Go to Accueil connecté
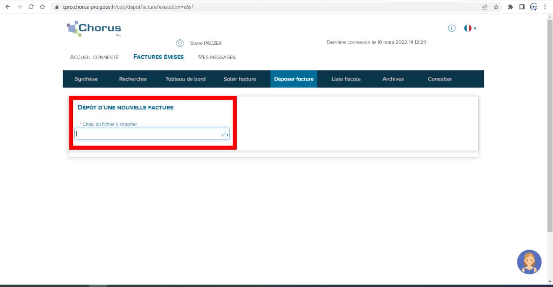The width and height of the screenshot is (553, 287). pyautogui.click(x=94, y=57)
